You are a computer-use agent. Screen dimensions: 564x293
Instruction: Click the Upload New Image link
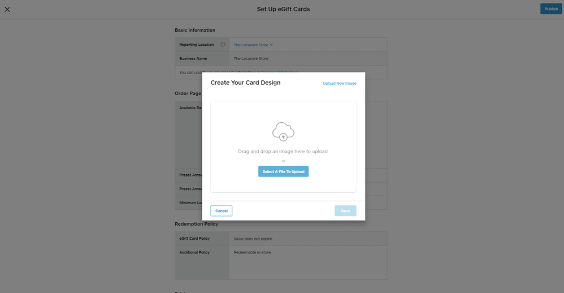[x=339, y=83]
